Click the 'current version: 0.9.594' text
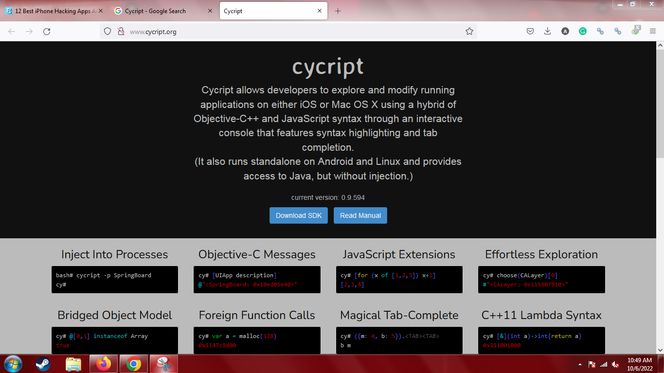The height and width of the screenshot is (373, 664). click(328, 197)
